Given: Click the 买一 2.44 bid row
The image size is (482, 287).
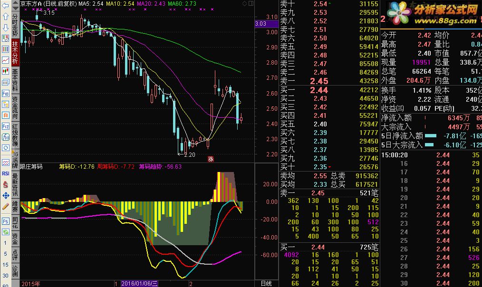Looking at the screenshot, I should [329, 90].
